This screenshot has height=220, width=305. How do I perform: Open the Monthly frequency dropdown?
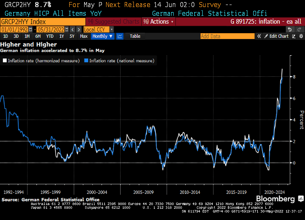pyautogui.click(x=102, y=37)
